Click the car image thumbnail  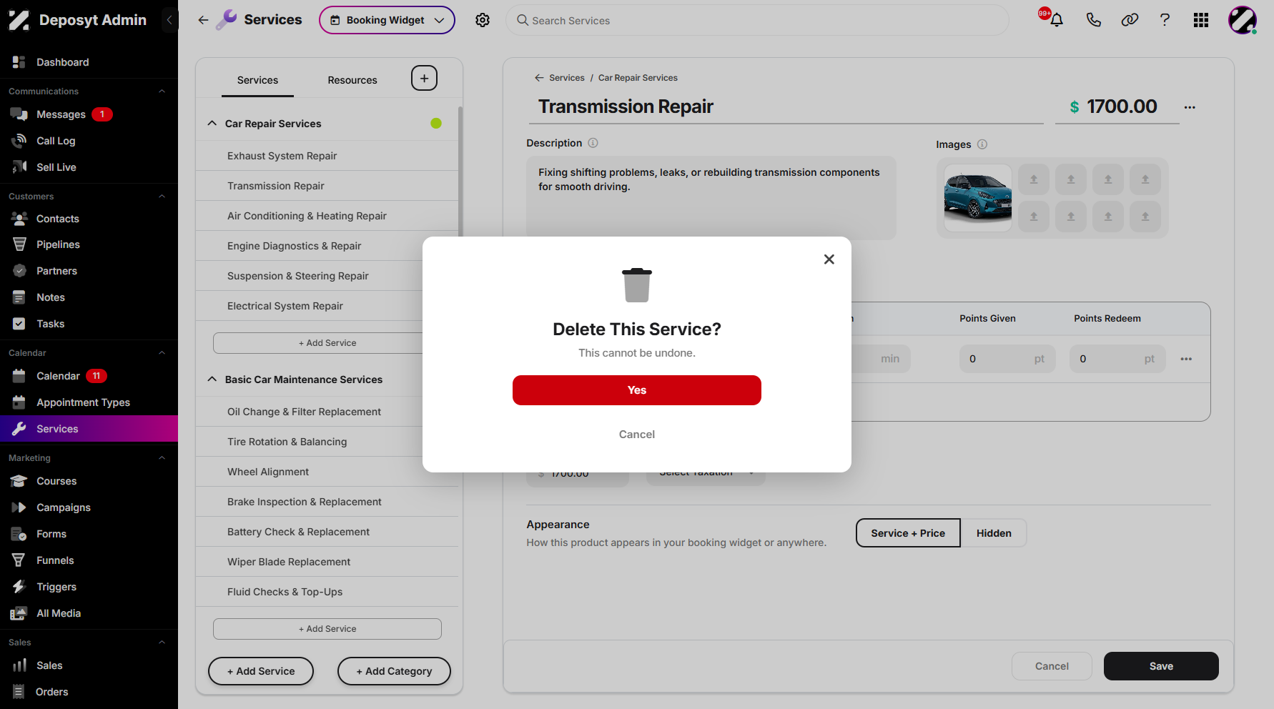point(977,198)
